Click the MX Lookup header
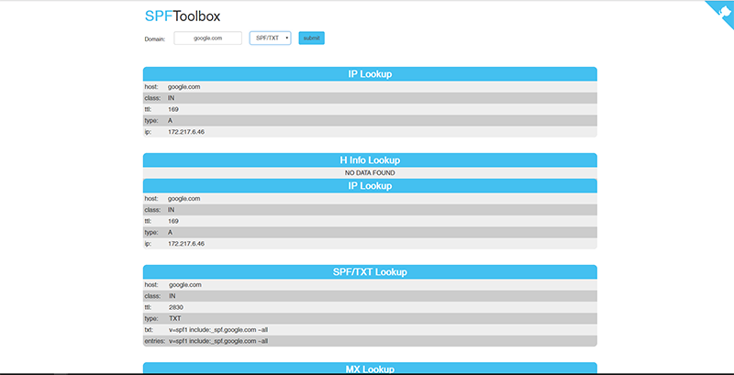Screen dimensions: 734x375 click(x=370, y=369)
